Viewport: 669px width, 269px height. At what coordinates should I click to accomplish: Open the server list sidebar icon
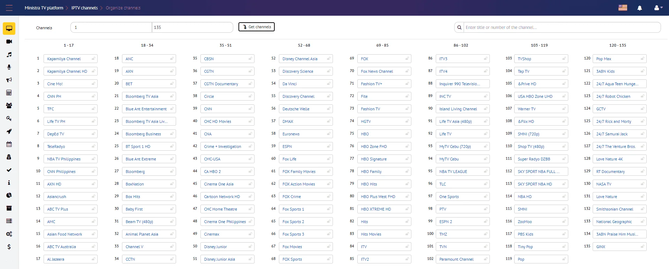pos(9,221)
